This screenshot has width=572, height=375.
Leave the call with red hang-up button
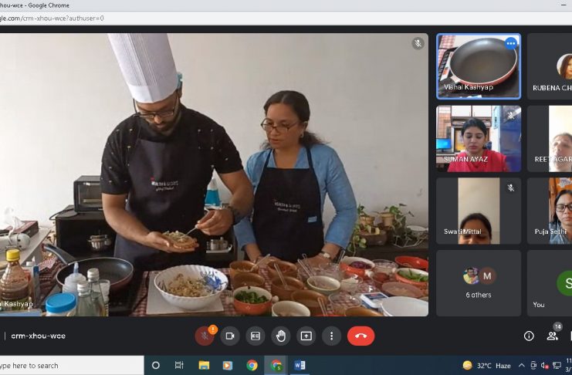360,336
